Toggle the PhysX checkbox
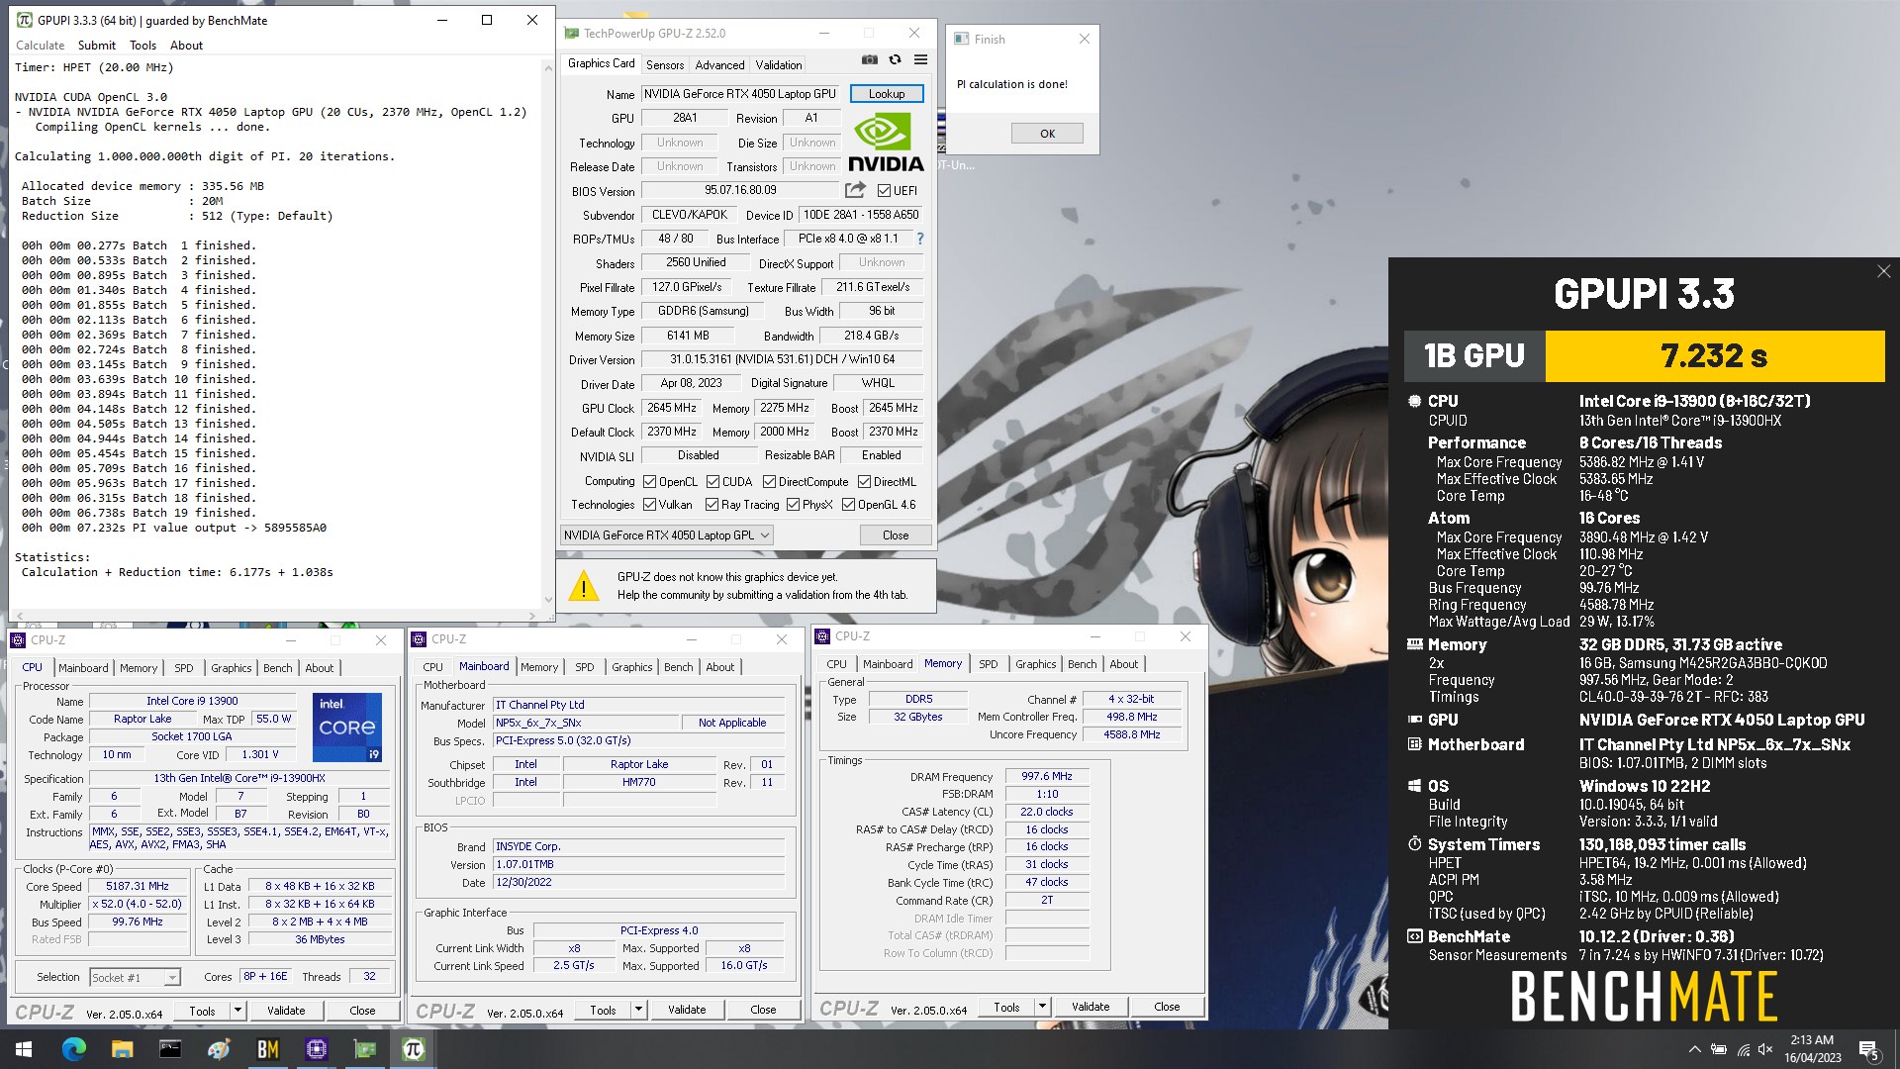Screen dimensions: 1900x1069 click(793, 505)
